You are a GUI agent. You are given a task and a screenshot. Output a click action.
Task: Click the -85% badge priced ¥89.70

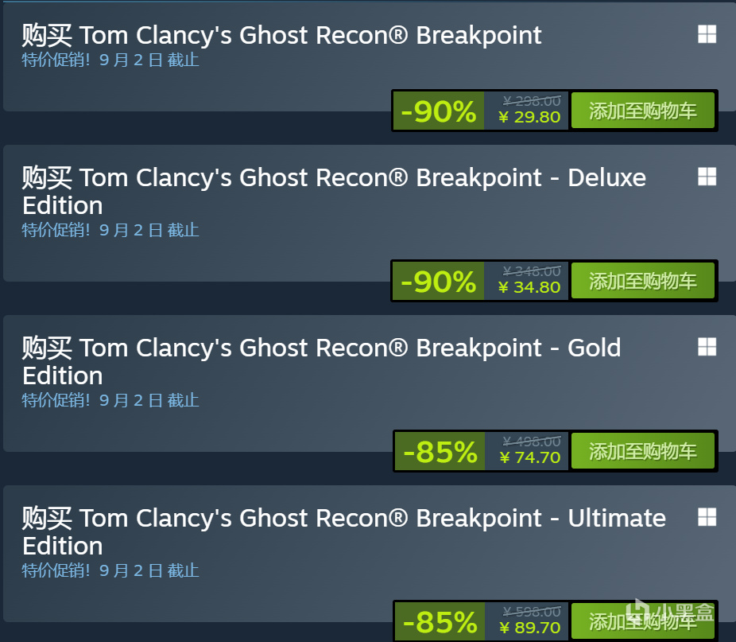[440, 621]
